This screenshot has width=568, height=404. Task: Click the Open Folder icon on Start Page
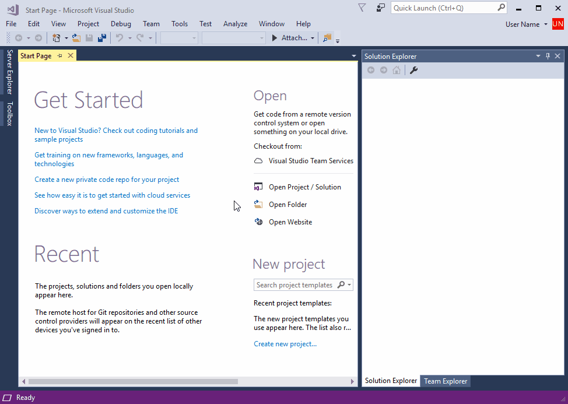pyautogui.click(x=258, y=204)
